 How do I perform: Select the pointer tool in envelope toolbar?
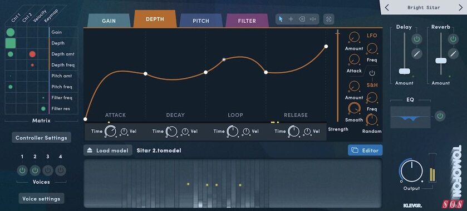click(x=281, y=19)
